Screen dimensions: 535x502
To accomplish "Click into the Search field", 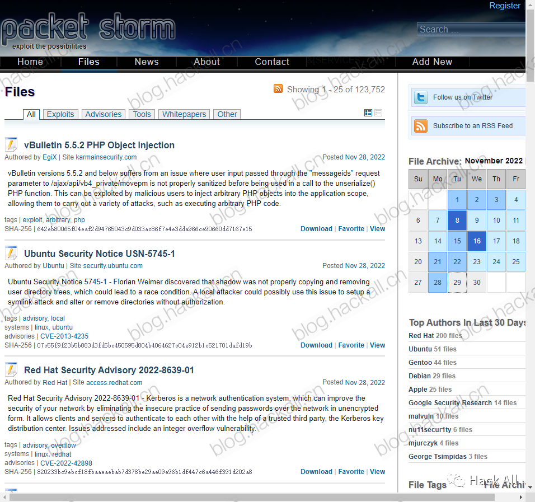I will [471, 29].
